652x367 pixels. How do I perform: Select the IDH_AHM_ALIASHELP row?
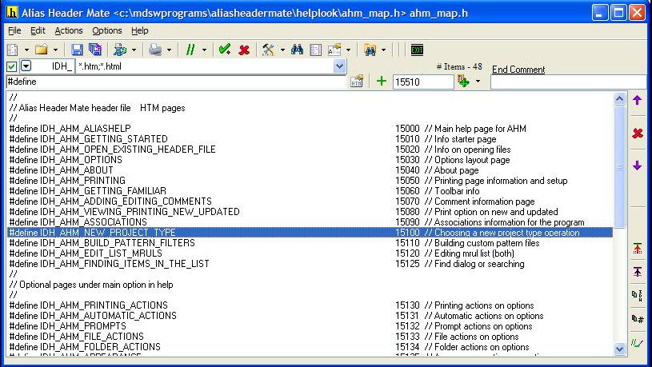(310, 129)
